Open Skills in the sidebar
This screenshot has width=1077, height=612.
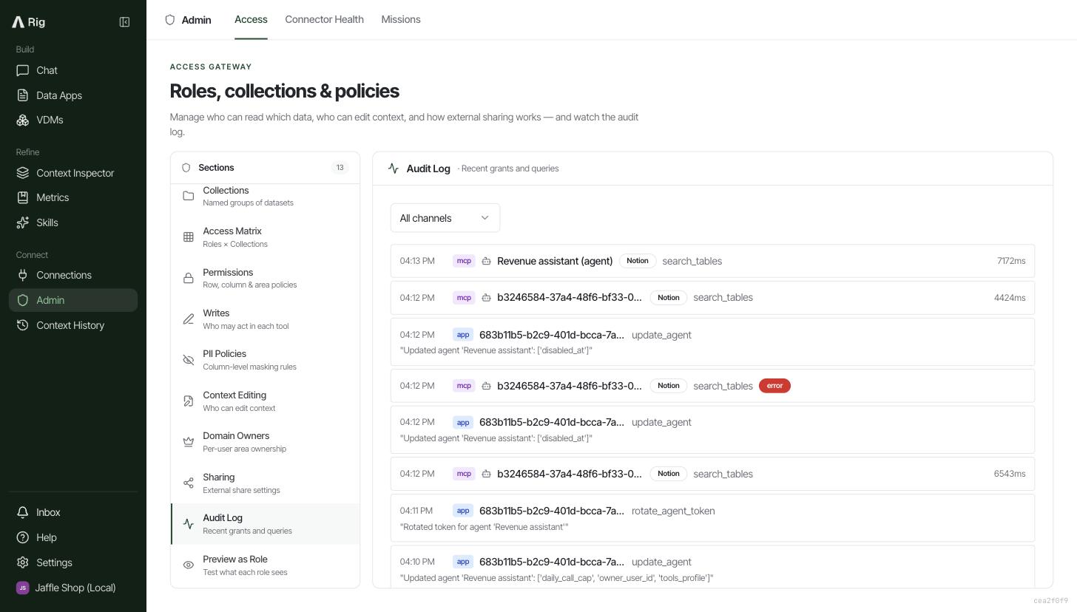point(73,222)
